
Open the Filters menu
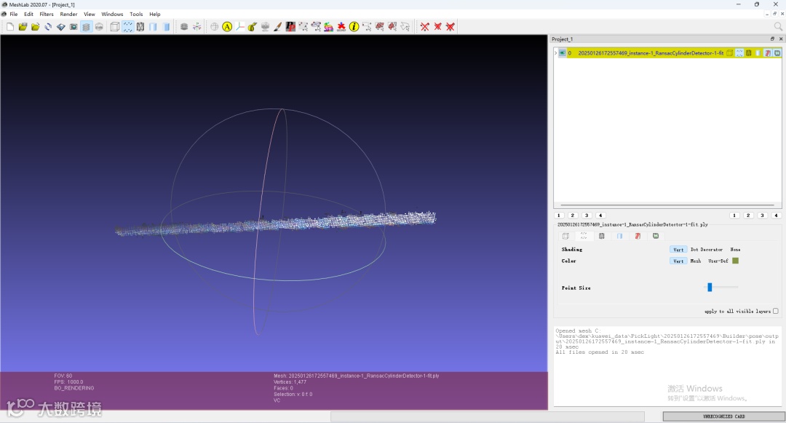click(47, 14)
